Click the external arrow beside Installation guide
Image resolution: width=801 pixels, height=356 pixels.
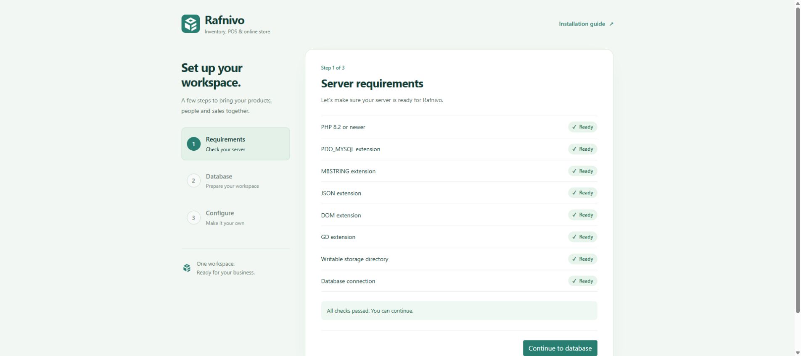point(611,24)
